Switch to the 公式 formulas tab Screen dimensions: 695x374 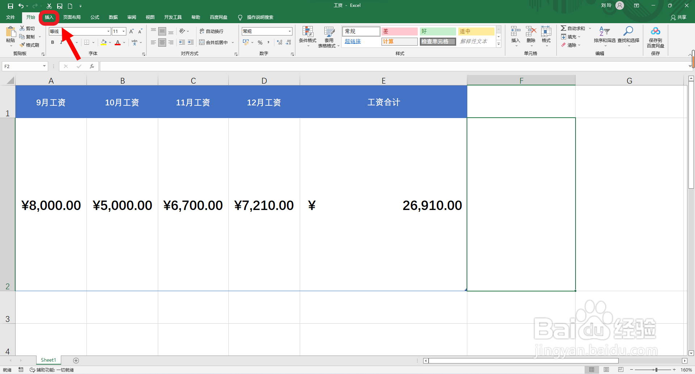coord(95,17)
